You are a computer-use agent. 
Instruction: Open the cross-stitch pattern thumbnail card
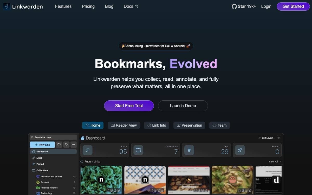coord(145,180)
